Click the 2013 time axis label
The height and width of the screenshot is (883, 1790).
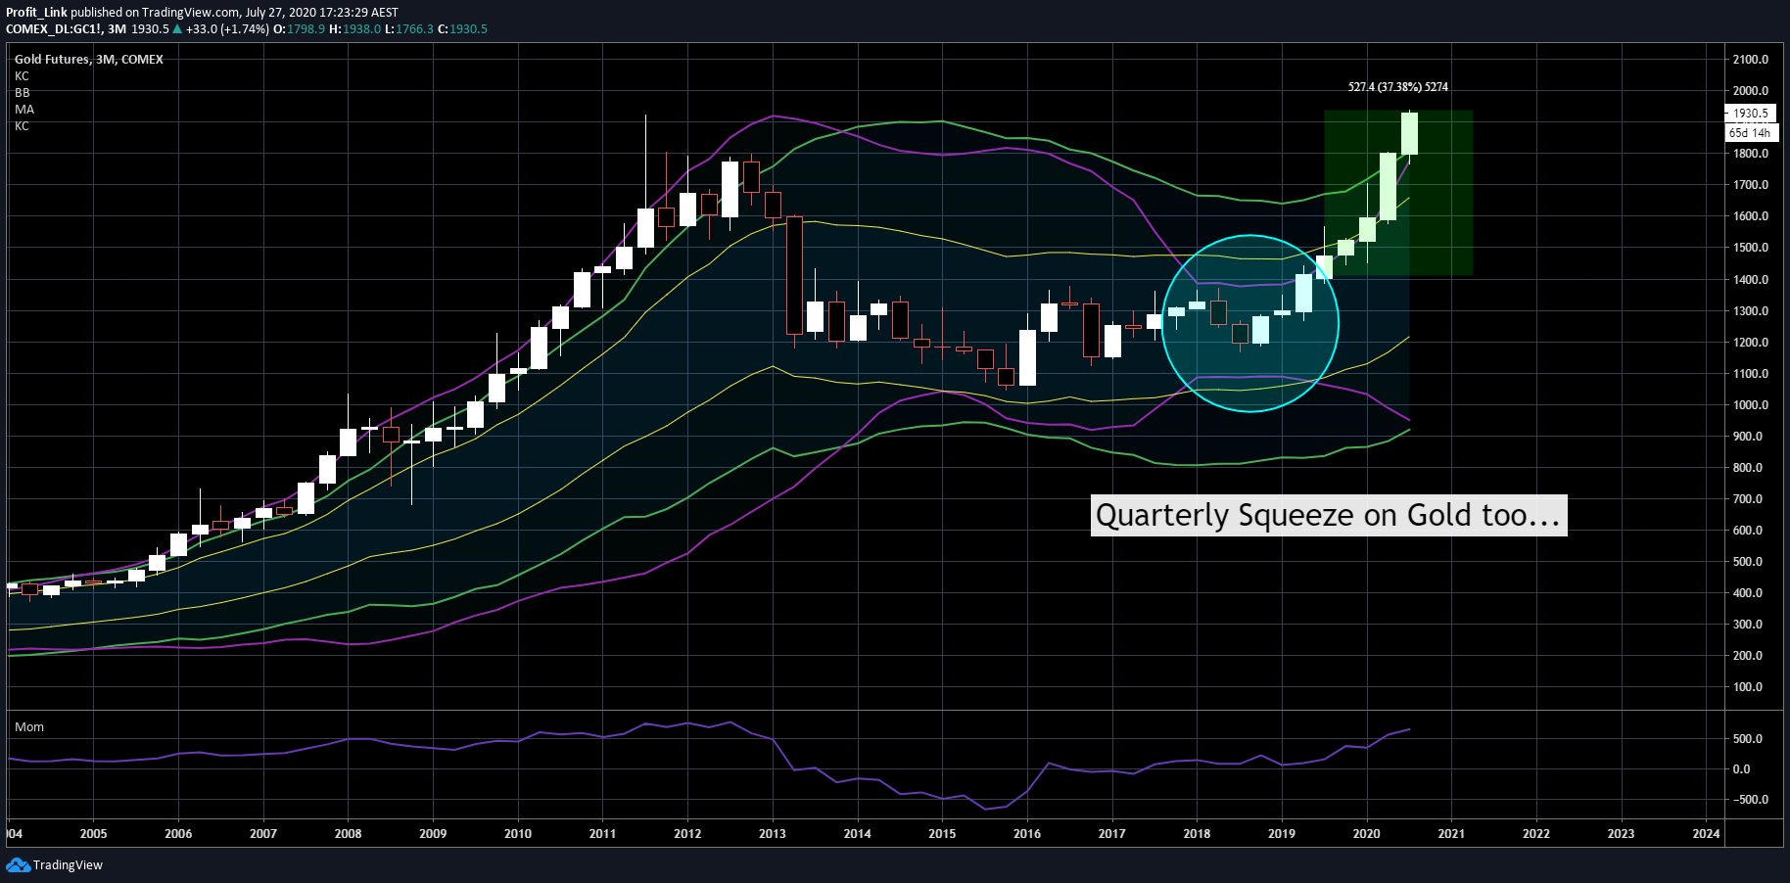point(773,834)
